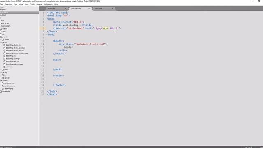Viewport: 263px width, 148px height.
Task: Click folder icon of public folder
Action: click(1, 37)
